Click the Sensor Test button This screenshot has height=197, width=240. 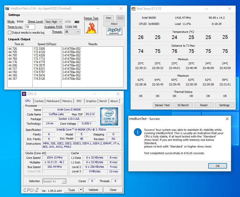tap(162, 105)
